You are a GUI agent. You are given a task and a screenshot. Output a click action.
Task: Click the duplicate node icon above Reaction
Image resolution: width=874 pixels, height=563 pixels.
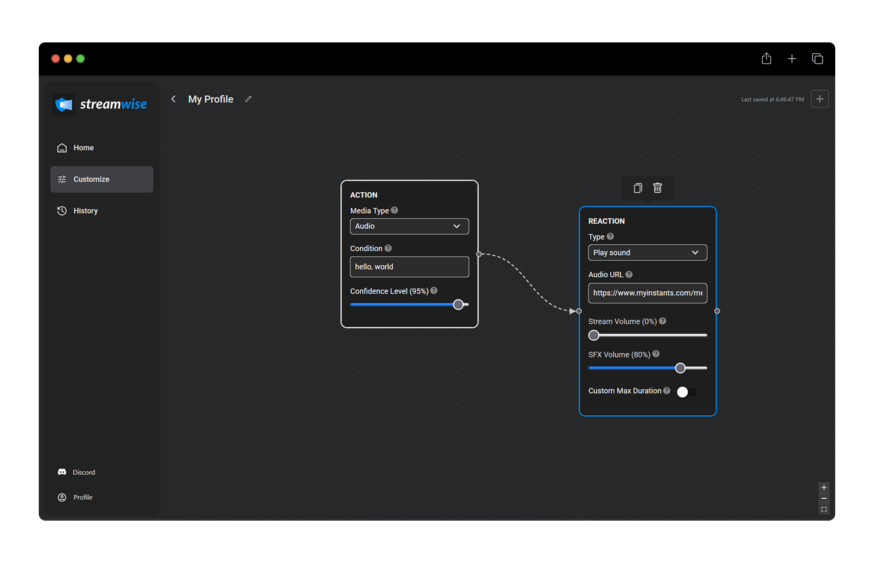coord(637,188)
